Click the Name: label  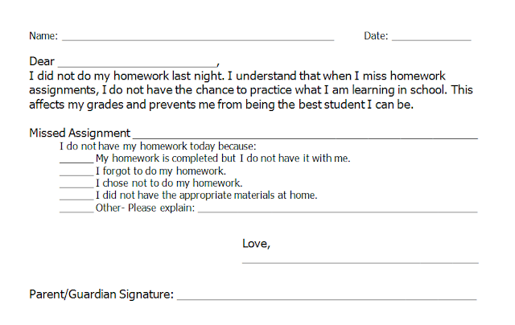pos(43,36)
